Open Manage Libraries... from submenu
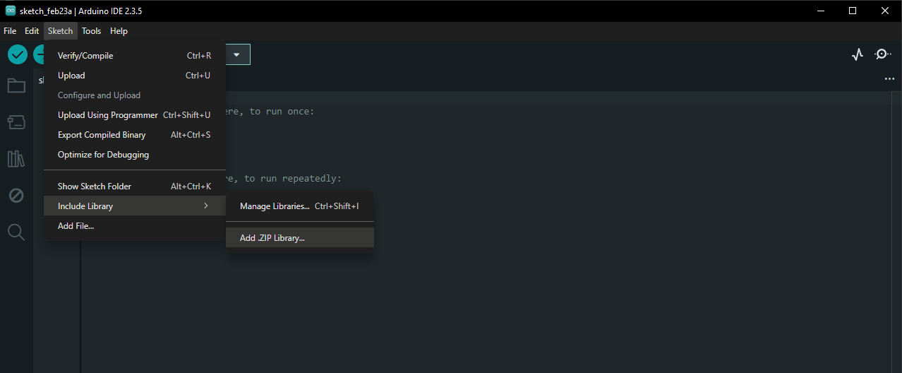This screenshot has height=373, width=902. point(300,206)
